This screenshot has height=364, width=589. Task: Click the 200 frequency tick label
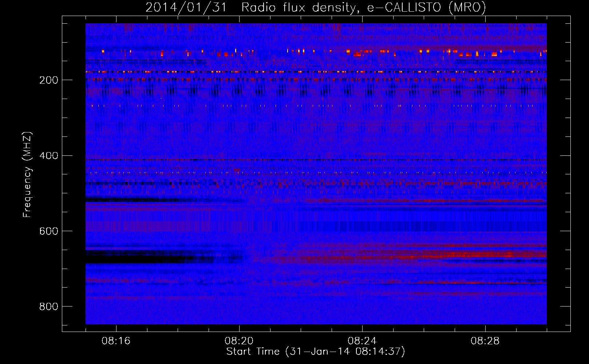[49, 80]
